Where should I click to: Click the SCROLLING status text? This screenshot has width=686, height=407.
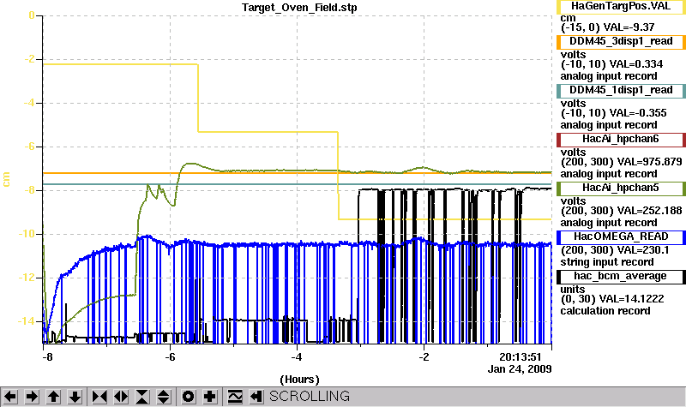point(310,396)
